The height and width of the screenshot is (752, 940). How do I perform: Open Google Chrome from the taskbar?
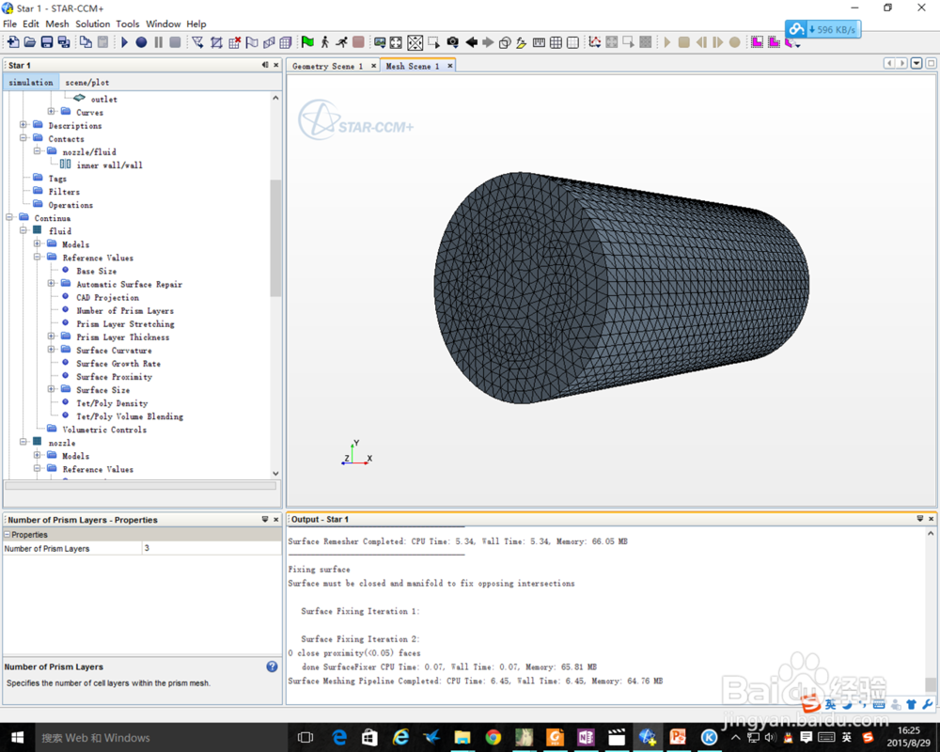493,737
